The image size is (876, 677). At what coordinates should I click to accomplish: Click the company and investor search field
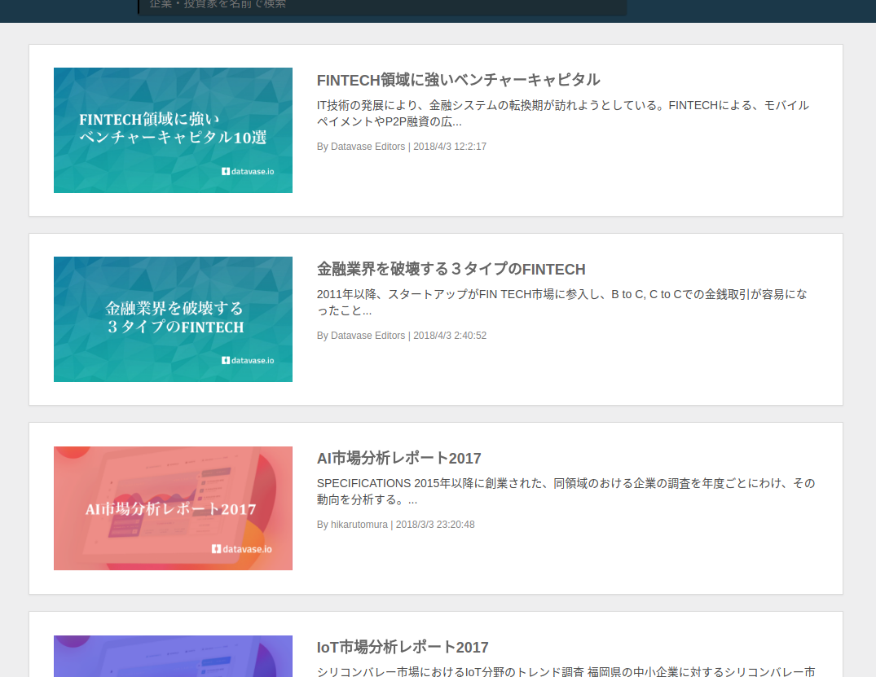coord(382,7)
